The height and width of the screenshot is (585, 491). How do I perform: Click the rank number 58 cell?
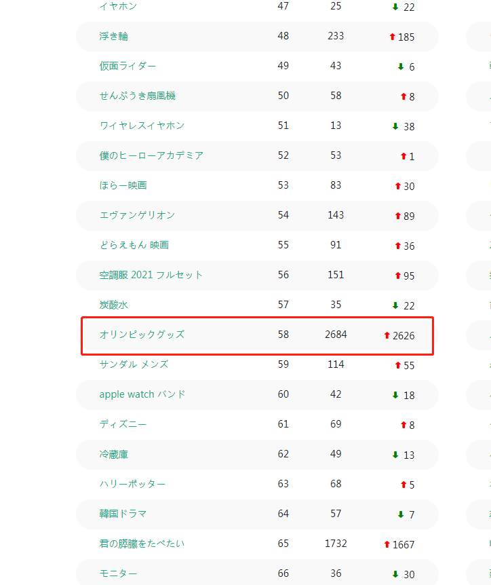click(283, 335)
